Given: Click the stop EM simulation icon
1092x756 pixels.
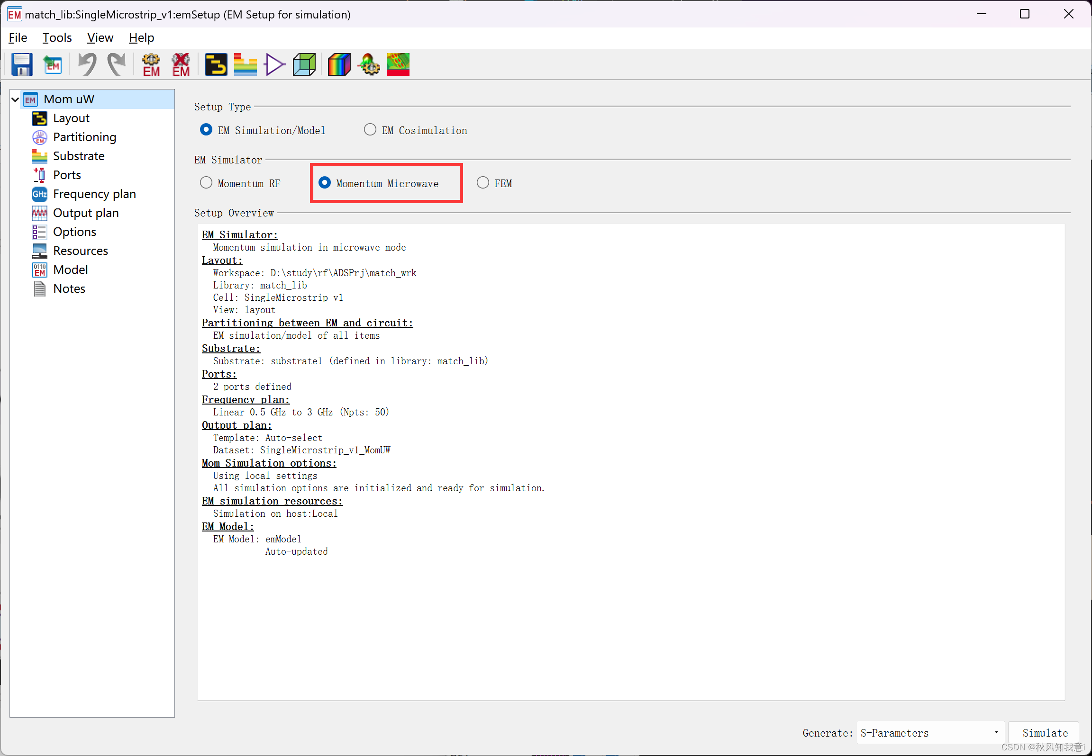Looking at the screenshot, I should point(181,64).
